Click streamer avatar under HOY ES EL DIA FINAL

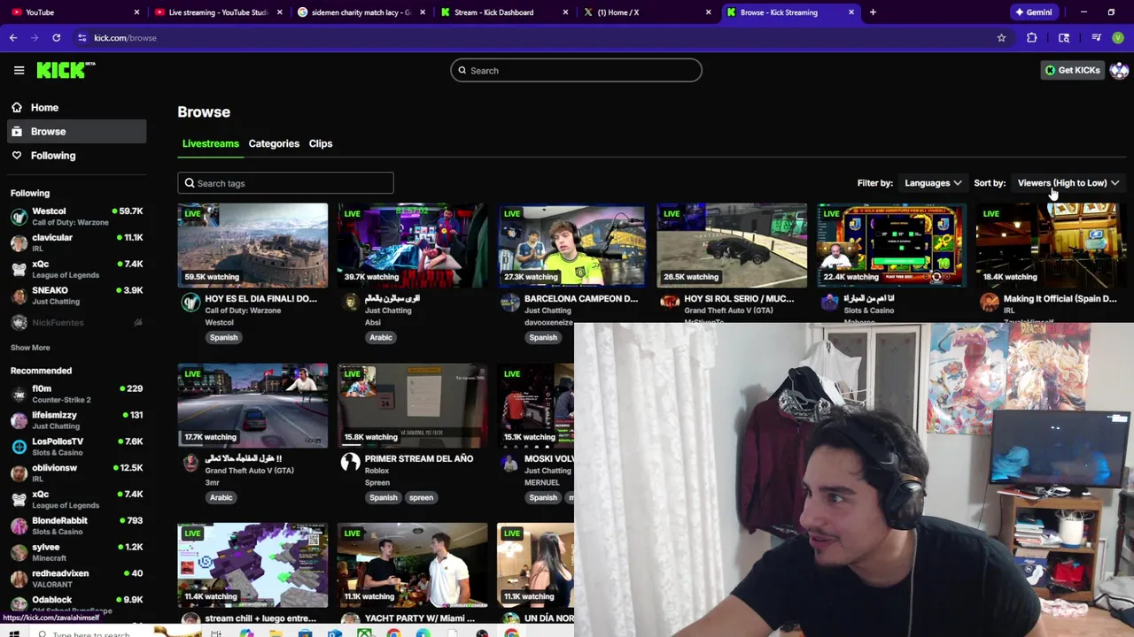190,303
